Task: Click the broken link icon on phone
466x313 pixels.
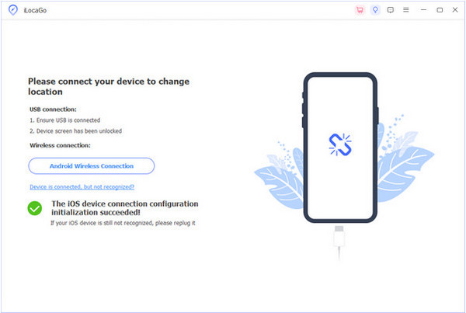Action: tap(340, 144)
